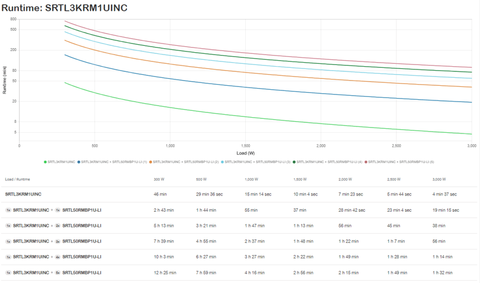Click the light green legend dot for SRTL3KRM1UINC
480x283 pixels.
tap(45, 162)
